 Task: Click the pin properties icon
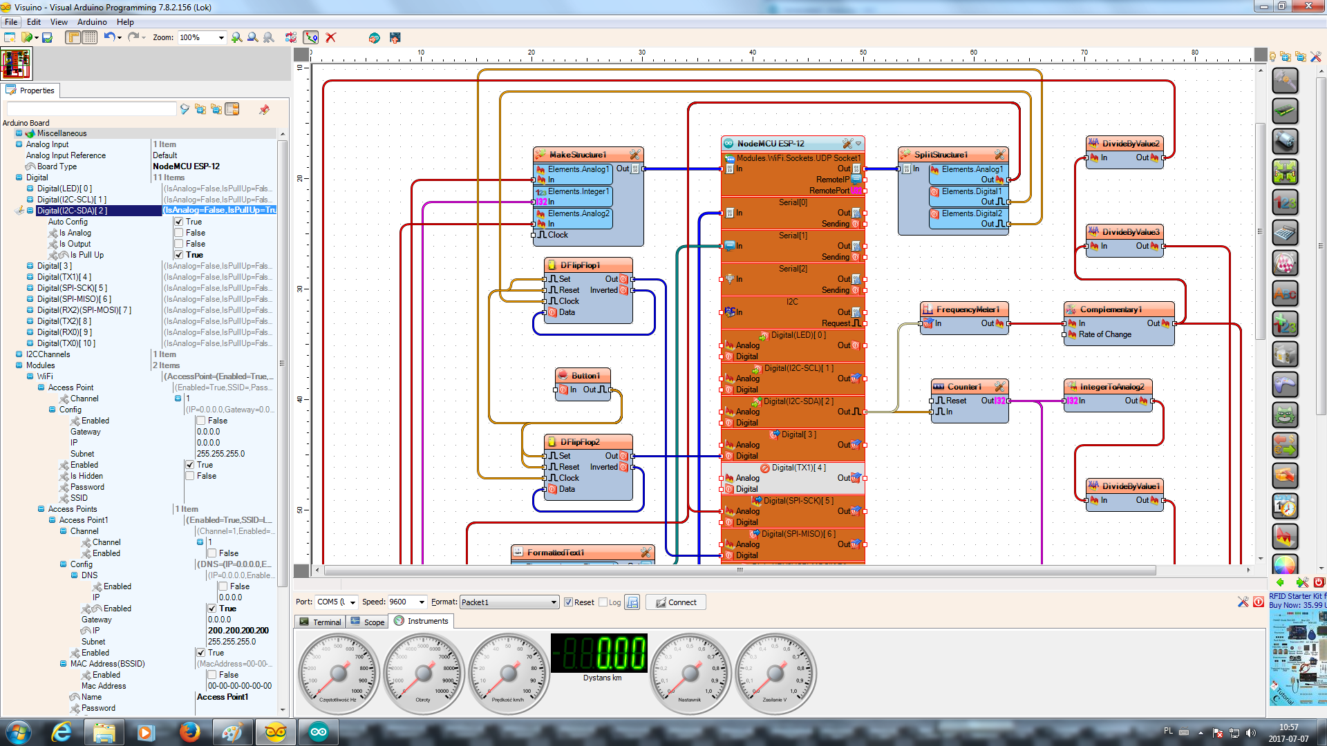pyautogui.click(x=263, y=109)
